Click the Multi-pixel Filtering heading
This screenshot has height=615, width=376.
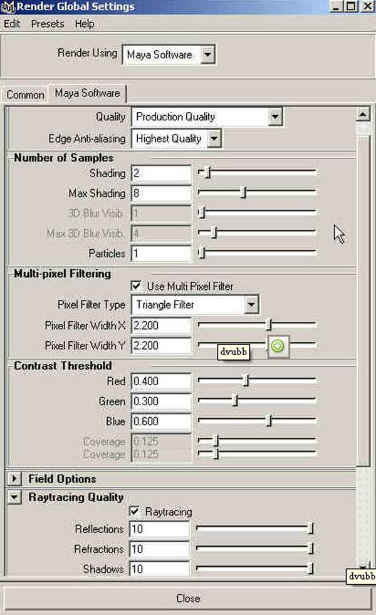click(63, 274)
